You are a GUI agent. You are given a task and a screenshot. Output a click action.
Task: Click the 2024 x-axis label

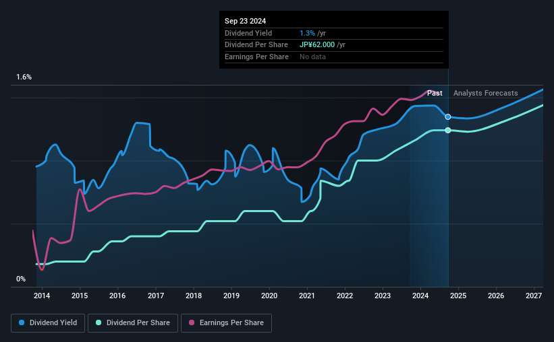[420, 296]
